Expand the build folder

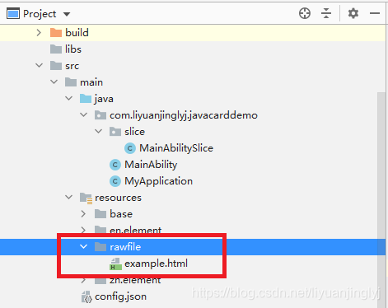click(39, 33)
